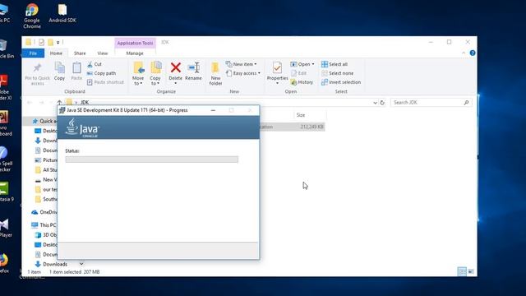Click the Up one level arrow

pos(59,102)
